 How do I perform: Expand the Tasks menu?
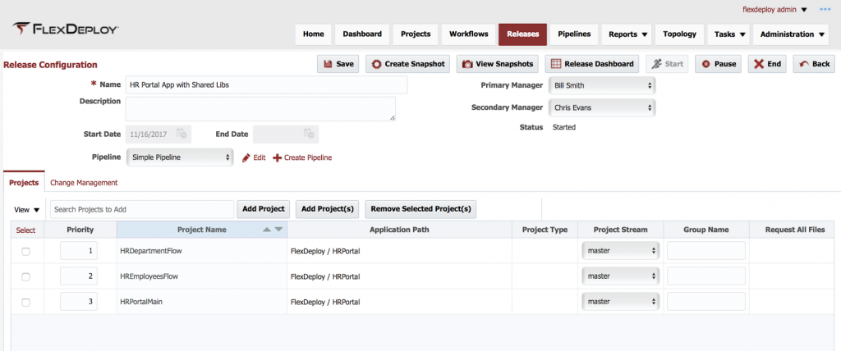point(730,34)
